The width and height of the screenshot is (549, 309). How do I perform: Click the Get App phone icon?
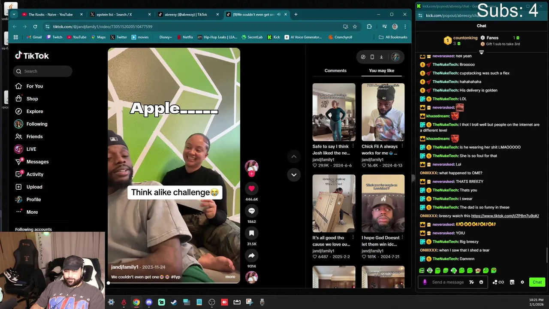(372, 57)
